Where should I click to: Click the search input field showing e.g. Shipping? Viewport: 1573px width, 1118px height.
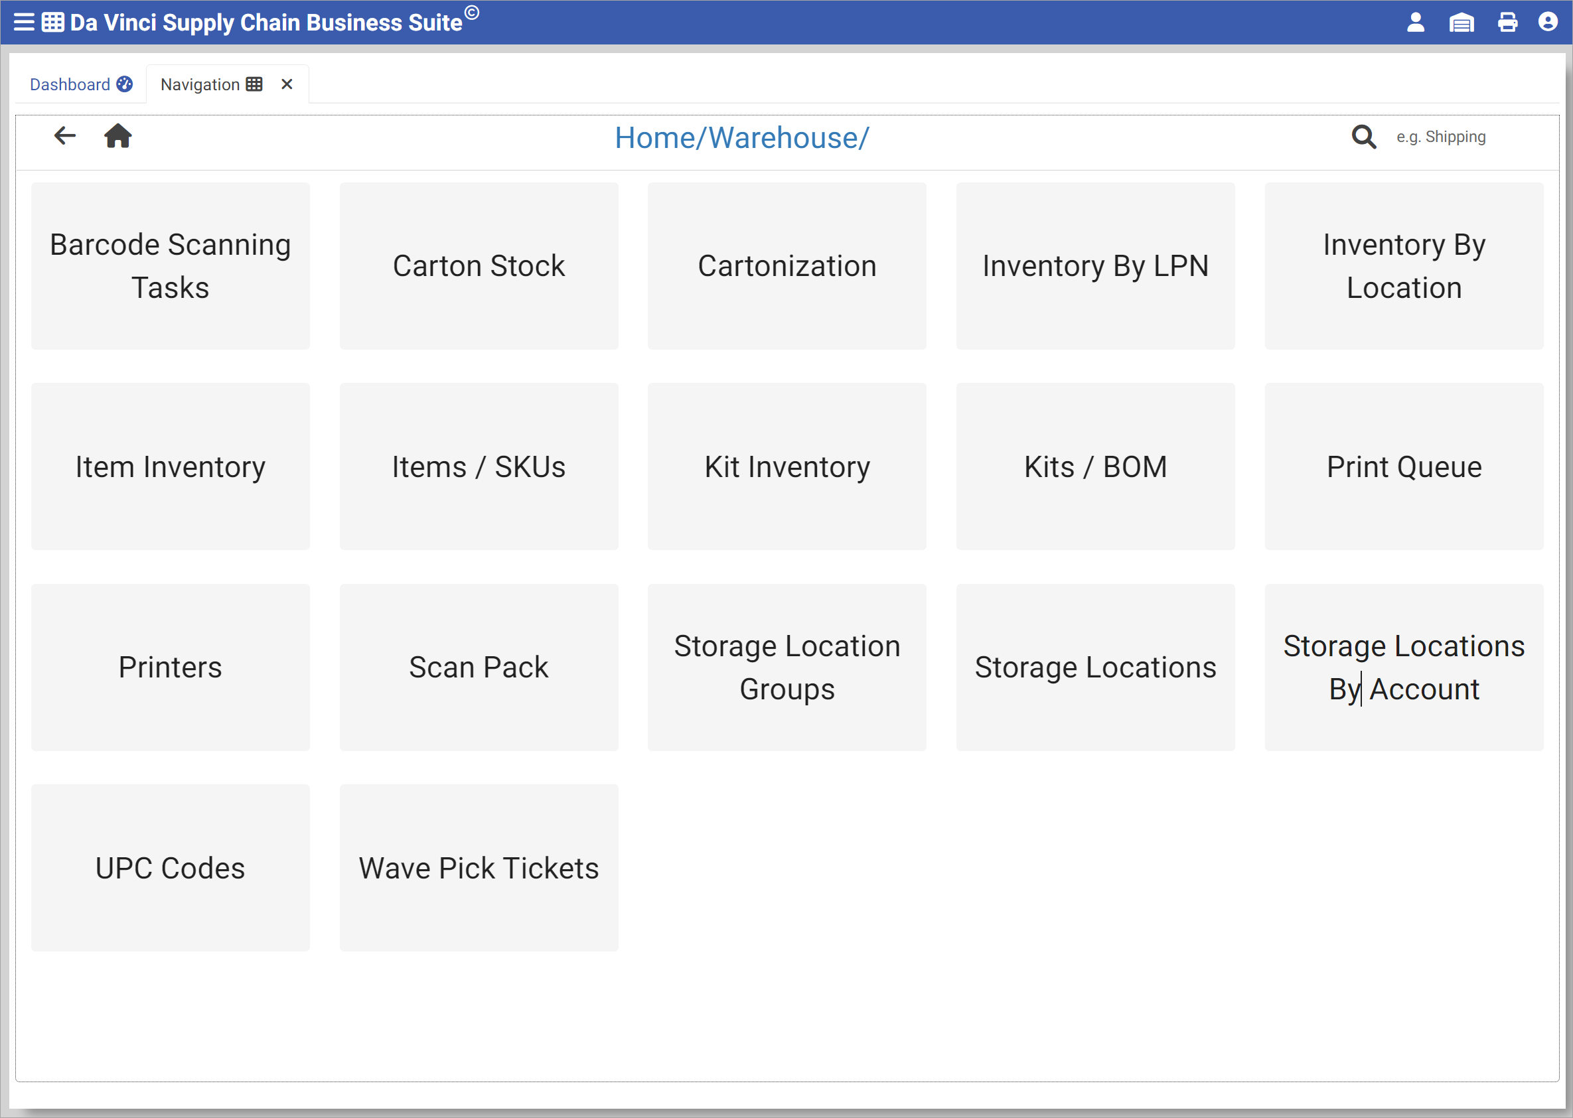(x=1441, y=137)
